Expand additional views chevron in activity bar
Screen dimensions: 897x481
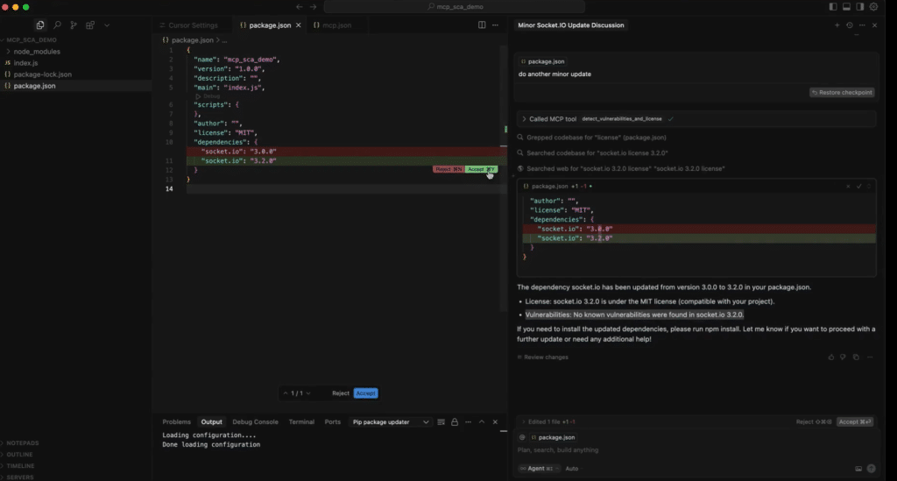click(107, 25)
